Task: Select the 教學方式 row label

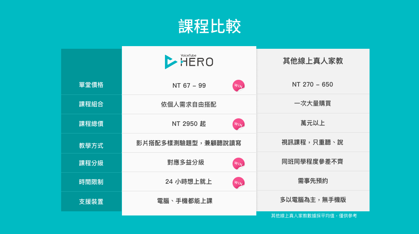Action: pyautogui.click(x=91, y=146)
